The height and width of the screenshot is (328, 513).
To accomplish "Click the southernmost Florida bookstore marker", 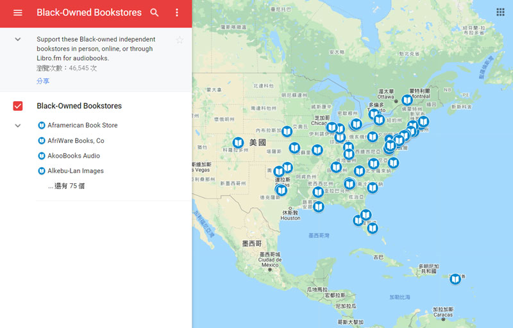I will [x=373, y=228].
